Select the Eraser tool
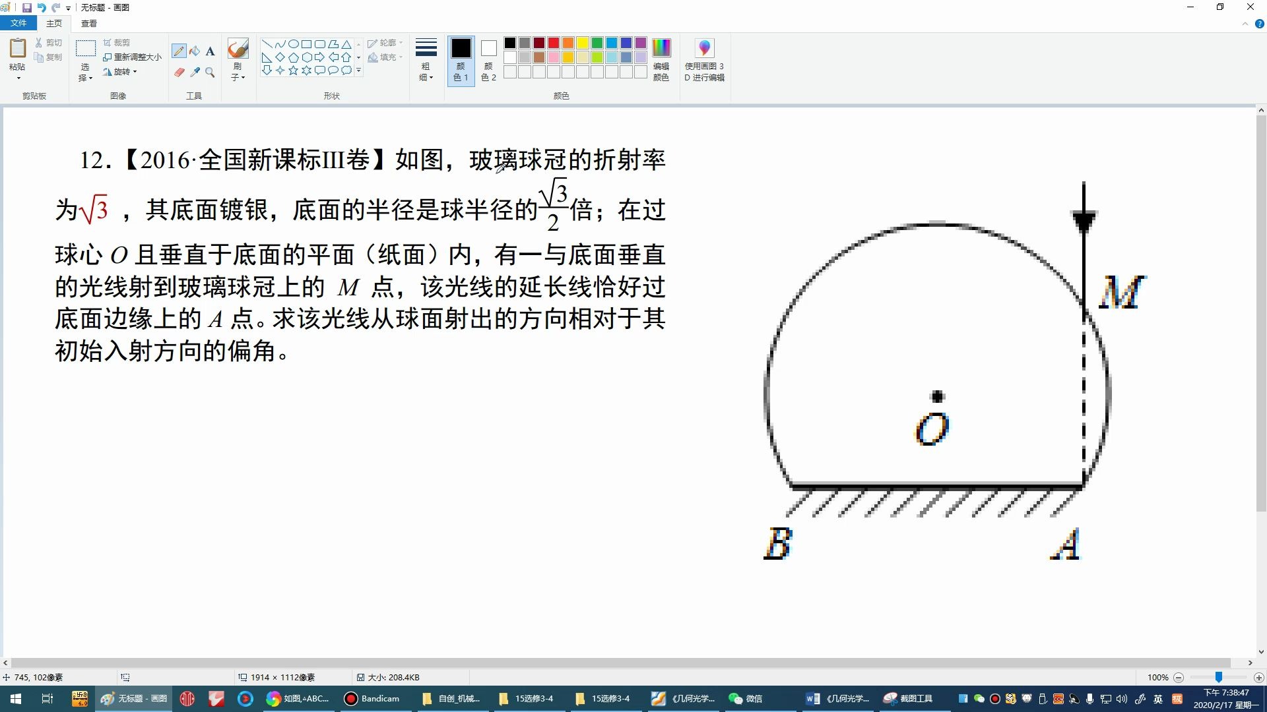Screen dimensions: 1267x712 pyautogui.click(x=179, y=72)
